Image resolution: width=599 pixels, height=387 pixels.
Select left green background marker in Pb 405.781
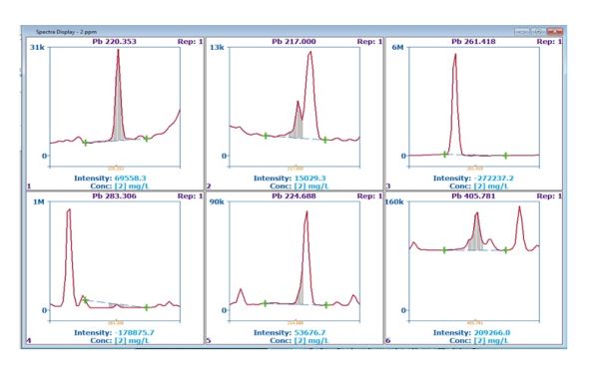pos(444,250)
